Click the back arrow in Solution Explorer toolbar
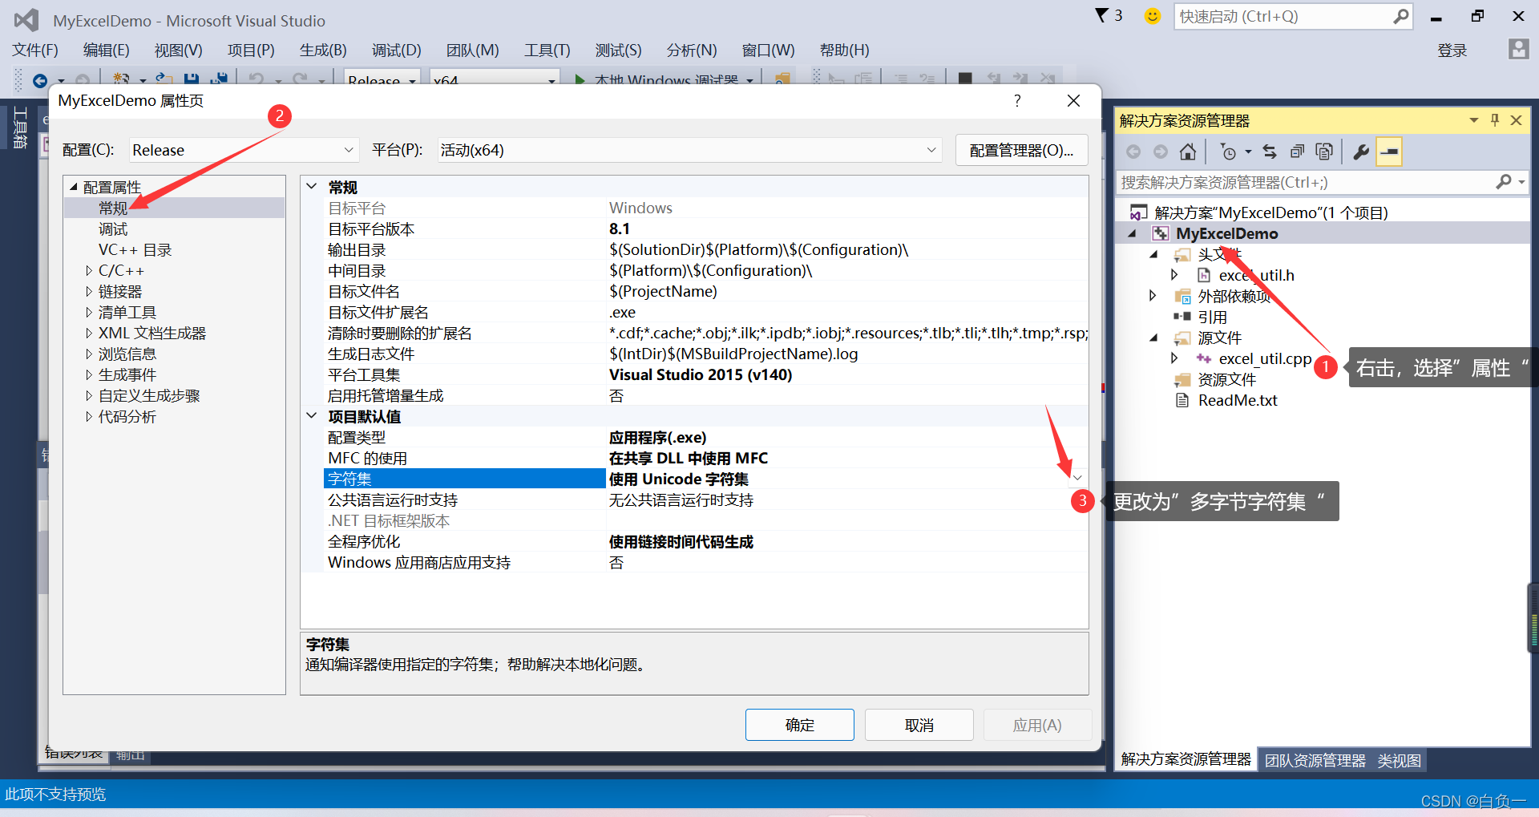 tap(1133, 152)
